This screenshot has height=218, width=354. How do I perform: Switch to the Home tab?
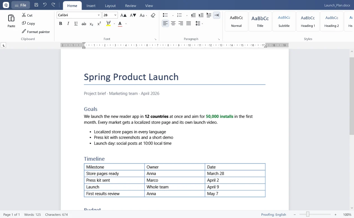(x=72, y=6)
